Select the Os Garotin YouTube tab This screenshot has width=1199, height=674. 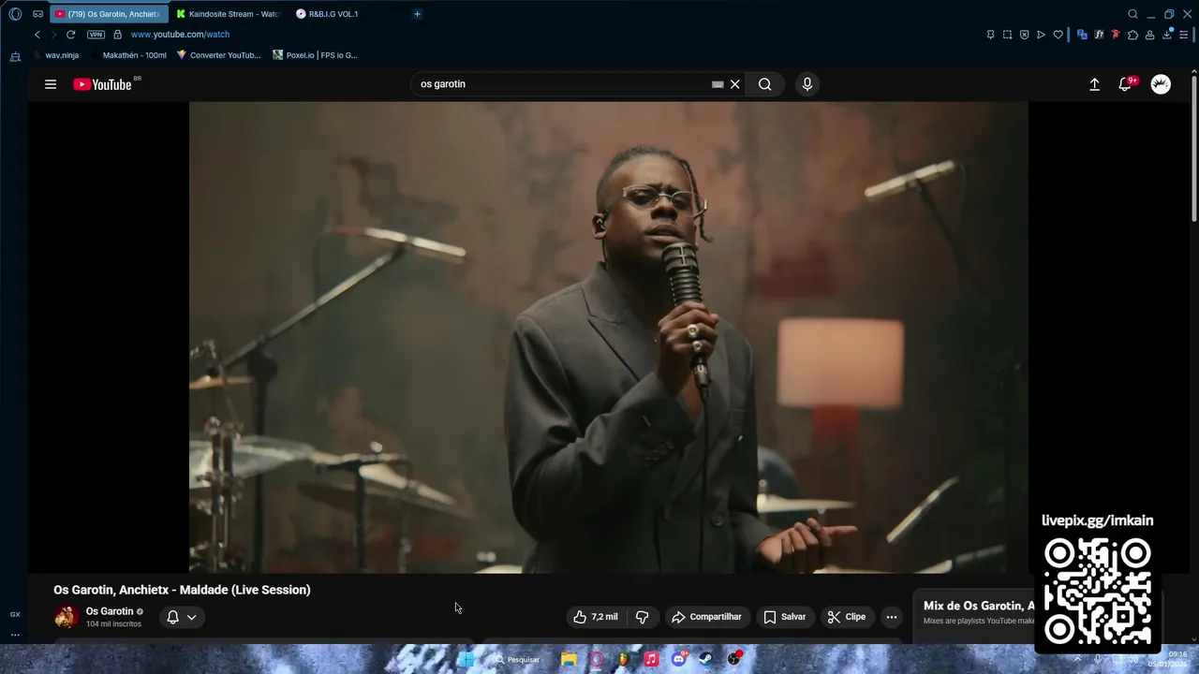[109, 14]
